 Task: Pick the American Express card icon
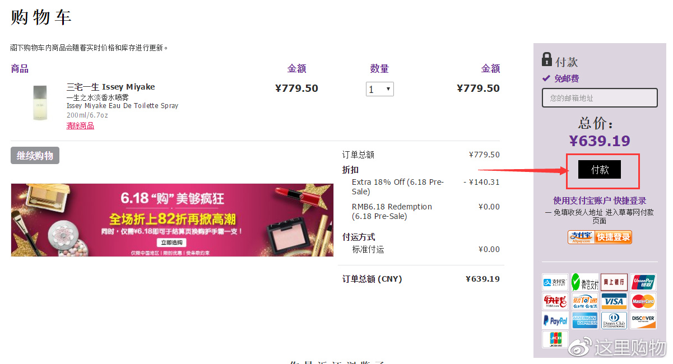coord(585,321)
